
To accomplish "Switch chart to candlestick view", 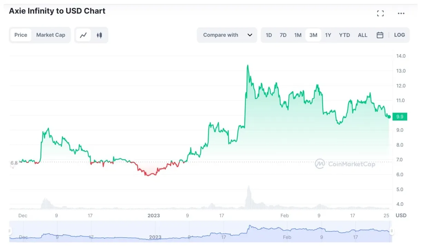I will [x=99, y=35].
